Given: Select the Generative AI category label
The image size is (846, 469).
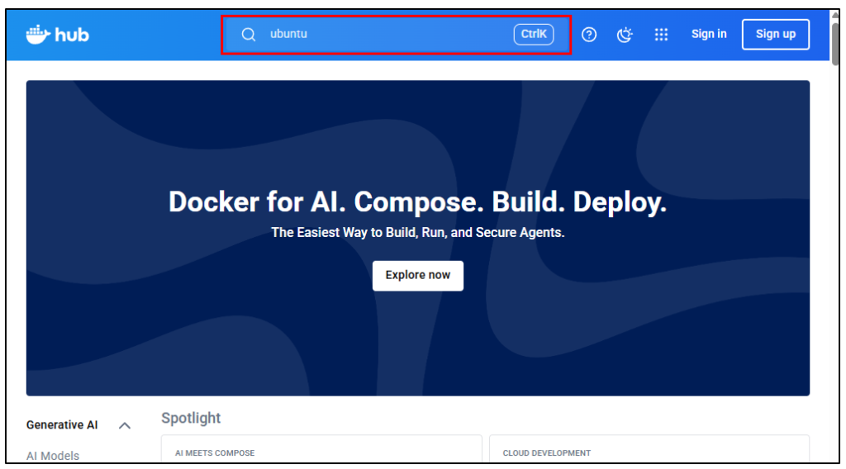Looking at the screenshot, I should tap(62, 425).
